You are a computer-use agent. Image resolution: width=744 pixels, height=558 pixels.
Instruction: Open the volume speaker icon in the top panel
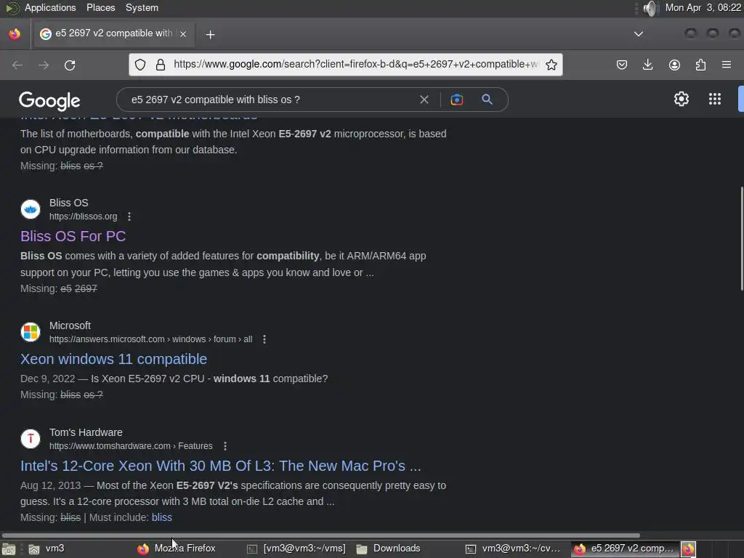(650, 8)
